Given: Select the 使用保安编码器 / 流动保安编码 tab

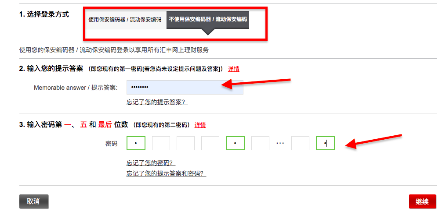Looking at the screenshot, I should point(125,20).
